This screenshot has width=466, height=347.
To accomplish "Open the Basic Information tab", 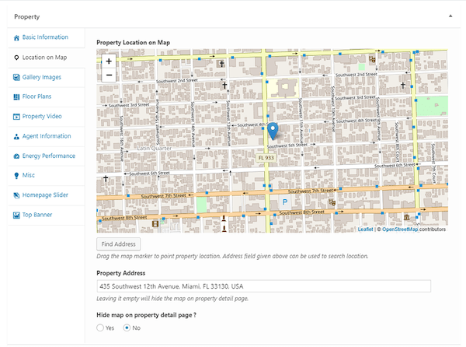I will click(47, 38).
